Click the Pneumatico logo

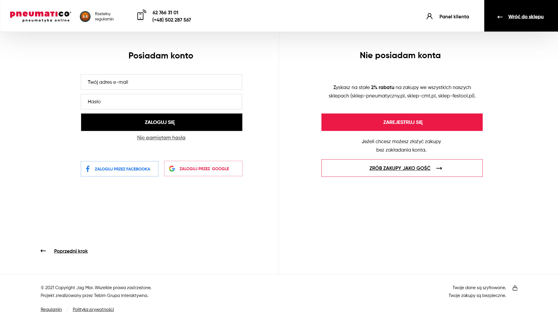click(40, 16)
